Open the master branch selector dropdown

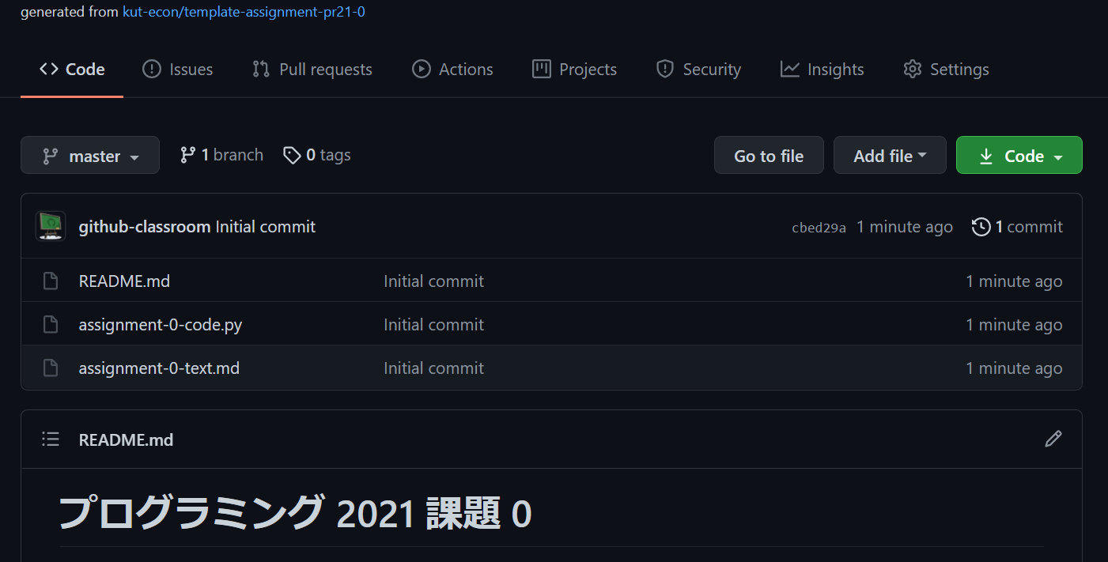[89, 155]
